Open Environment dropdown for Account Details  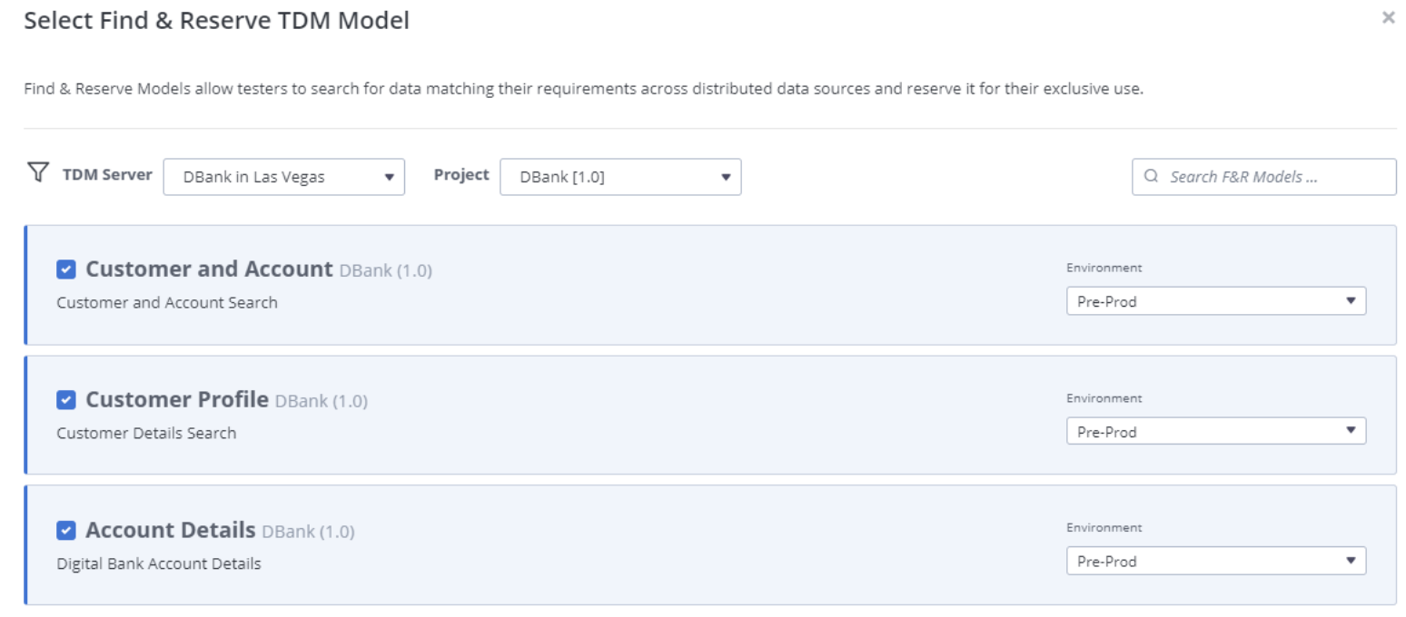1216,561
